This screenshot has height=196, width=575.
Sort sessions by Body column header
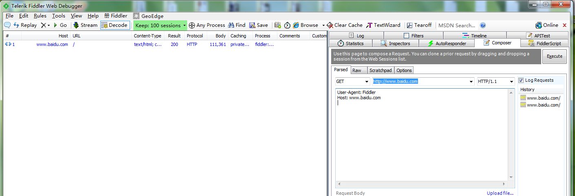pyautogui.click(x=217, y=36)
